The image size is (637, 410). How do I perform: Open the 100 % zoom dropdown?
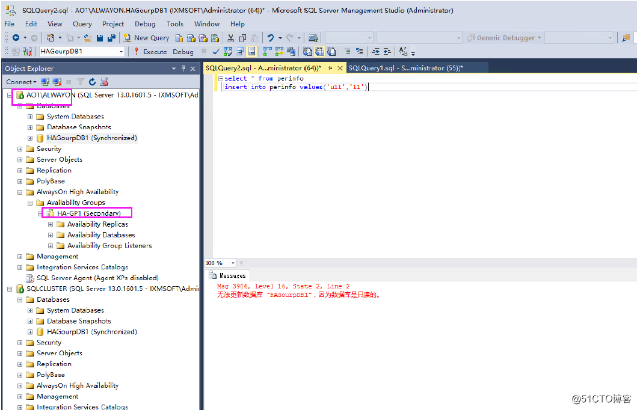[x=233, y=263]
